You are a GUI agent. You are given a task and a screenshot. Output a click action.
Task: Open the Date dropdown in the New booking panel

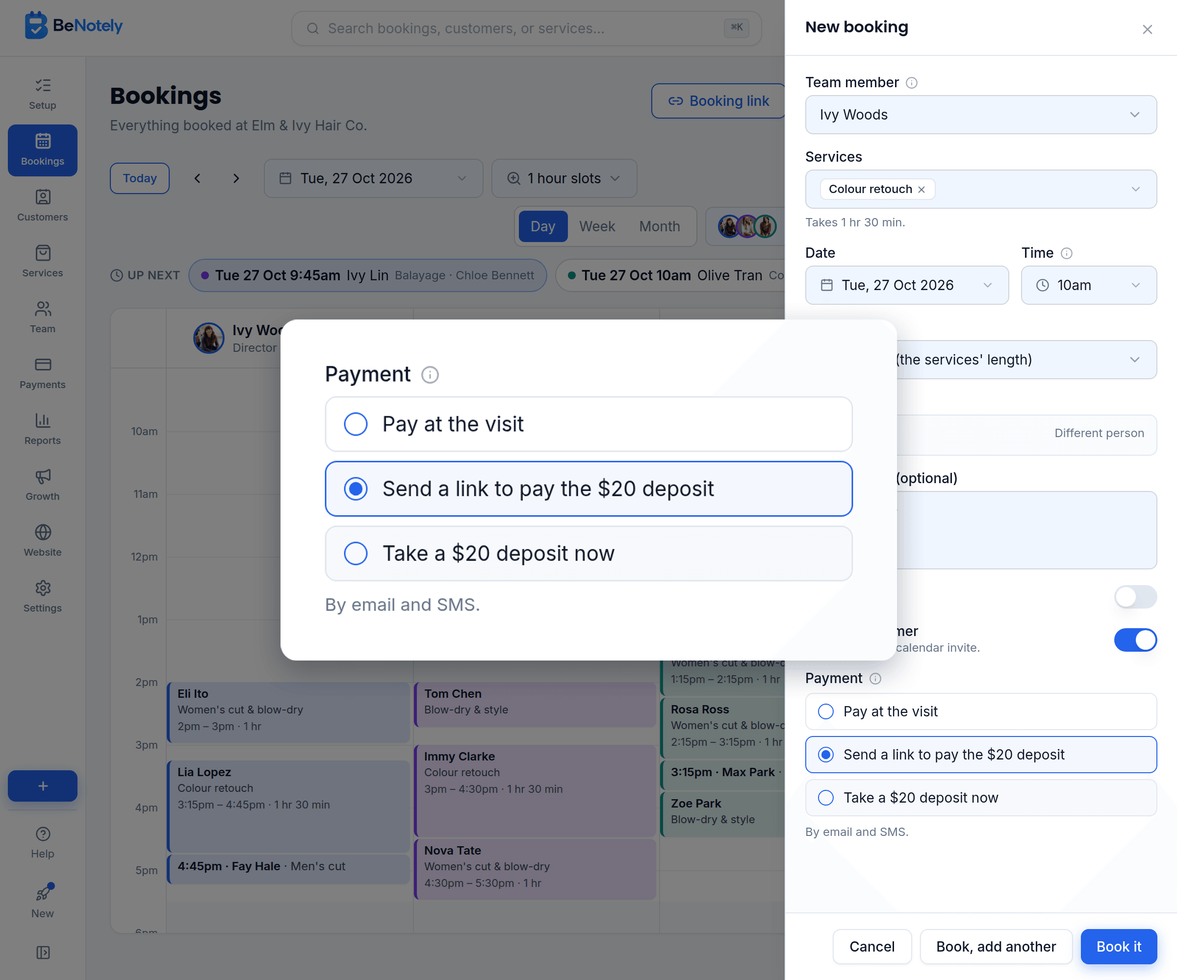click(907, 285)
